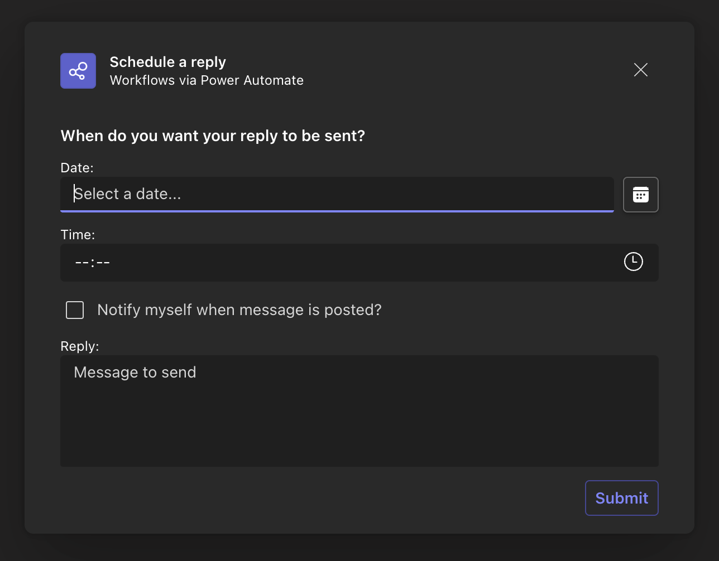Click the 'Schedule a reply' title
This screenshot has width=719, height=561.
click(167, 62)
